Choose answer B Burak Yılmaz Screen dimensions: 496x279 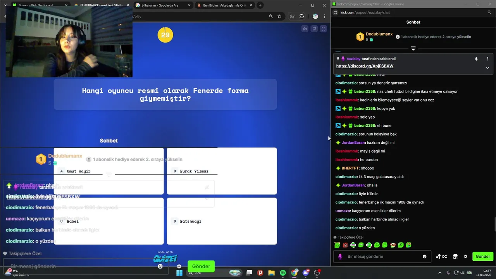pos(222,171)
